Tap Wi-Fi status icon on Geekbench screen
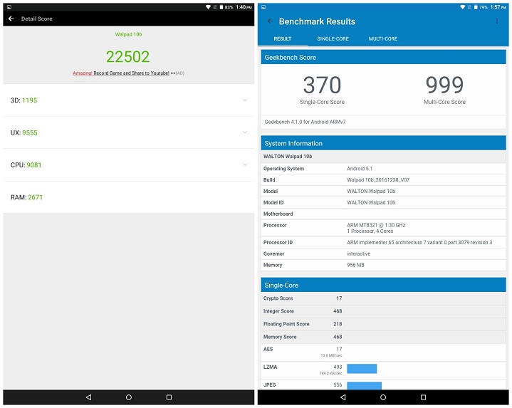Viewport: 512px width, 408px height. click(462, 7)
